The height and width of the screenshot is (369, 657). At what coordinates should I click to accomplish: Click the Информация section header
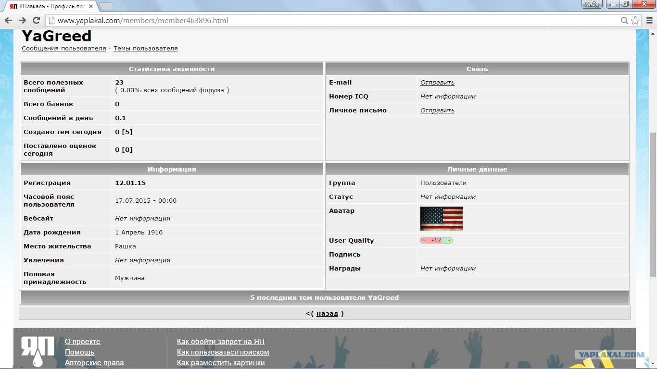point(172,169)
